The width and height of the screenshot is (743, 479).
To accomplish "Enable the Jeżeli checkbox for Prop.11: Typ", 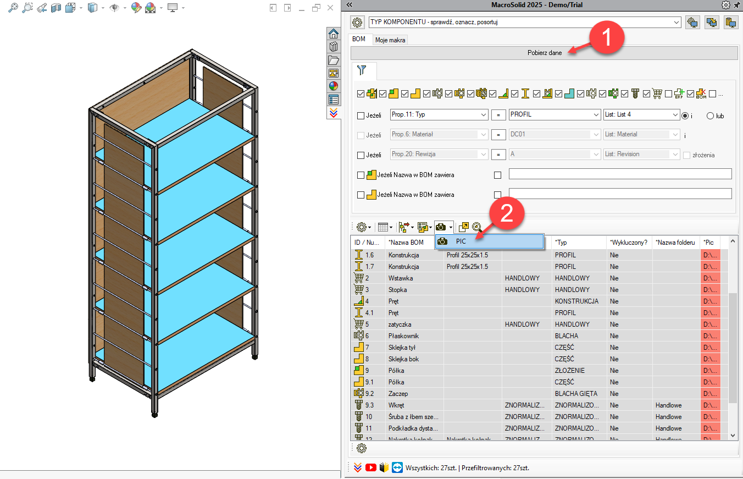I will tap(361, 115).
